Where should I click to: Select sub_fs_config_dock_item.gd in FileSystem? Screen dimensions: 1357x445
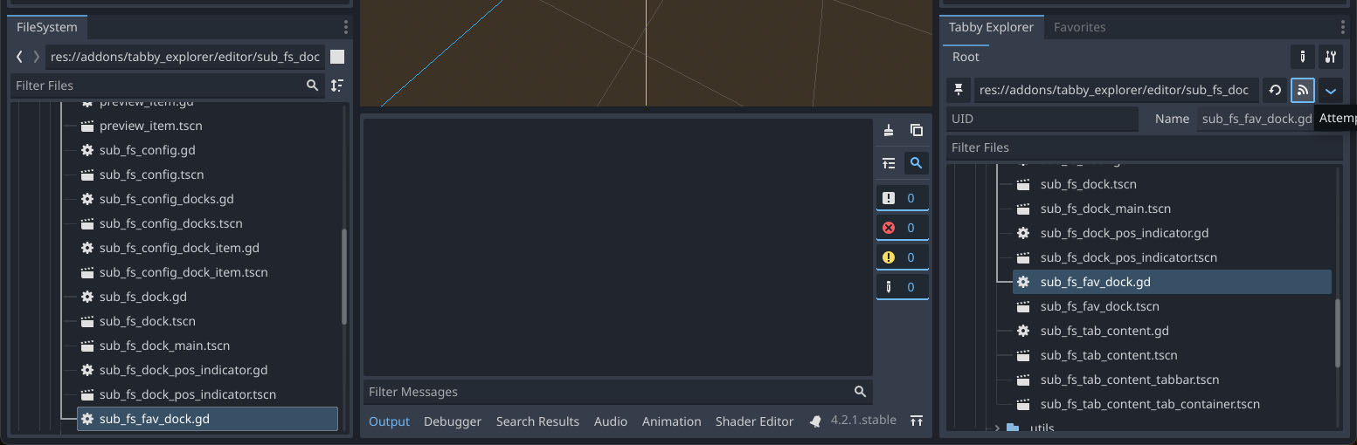(179, 248)
